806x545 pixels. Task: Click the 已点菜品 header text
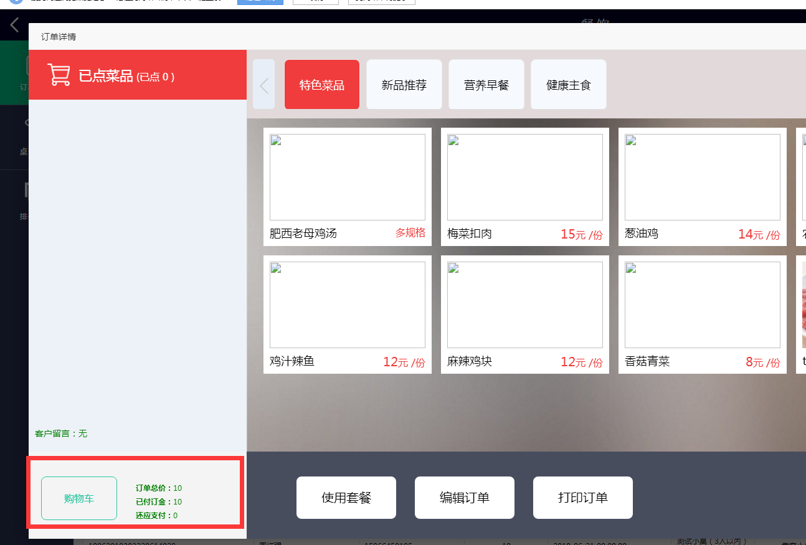point(106,77)
